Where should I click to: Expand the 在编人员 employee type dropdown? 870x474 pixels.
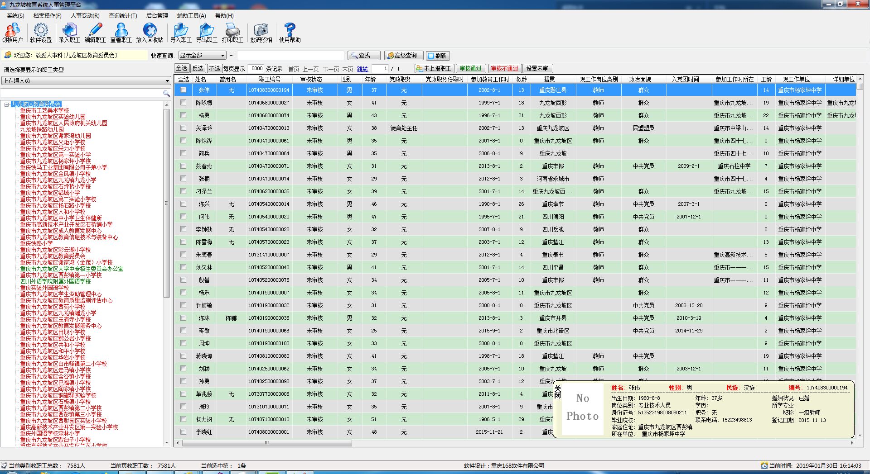click(86, 81)
